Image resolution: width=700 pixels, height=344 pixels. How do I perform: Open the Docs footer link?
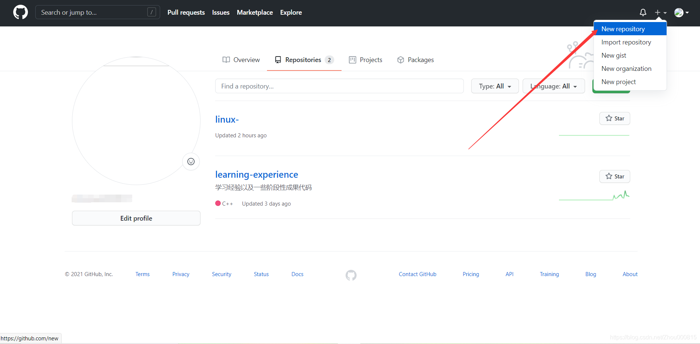[x=297, y=274]
